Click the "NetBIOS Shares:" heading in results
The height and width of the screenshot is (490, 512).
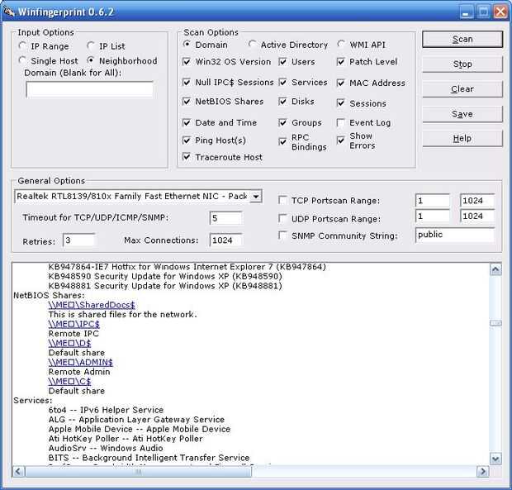coord(49,295)
